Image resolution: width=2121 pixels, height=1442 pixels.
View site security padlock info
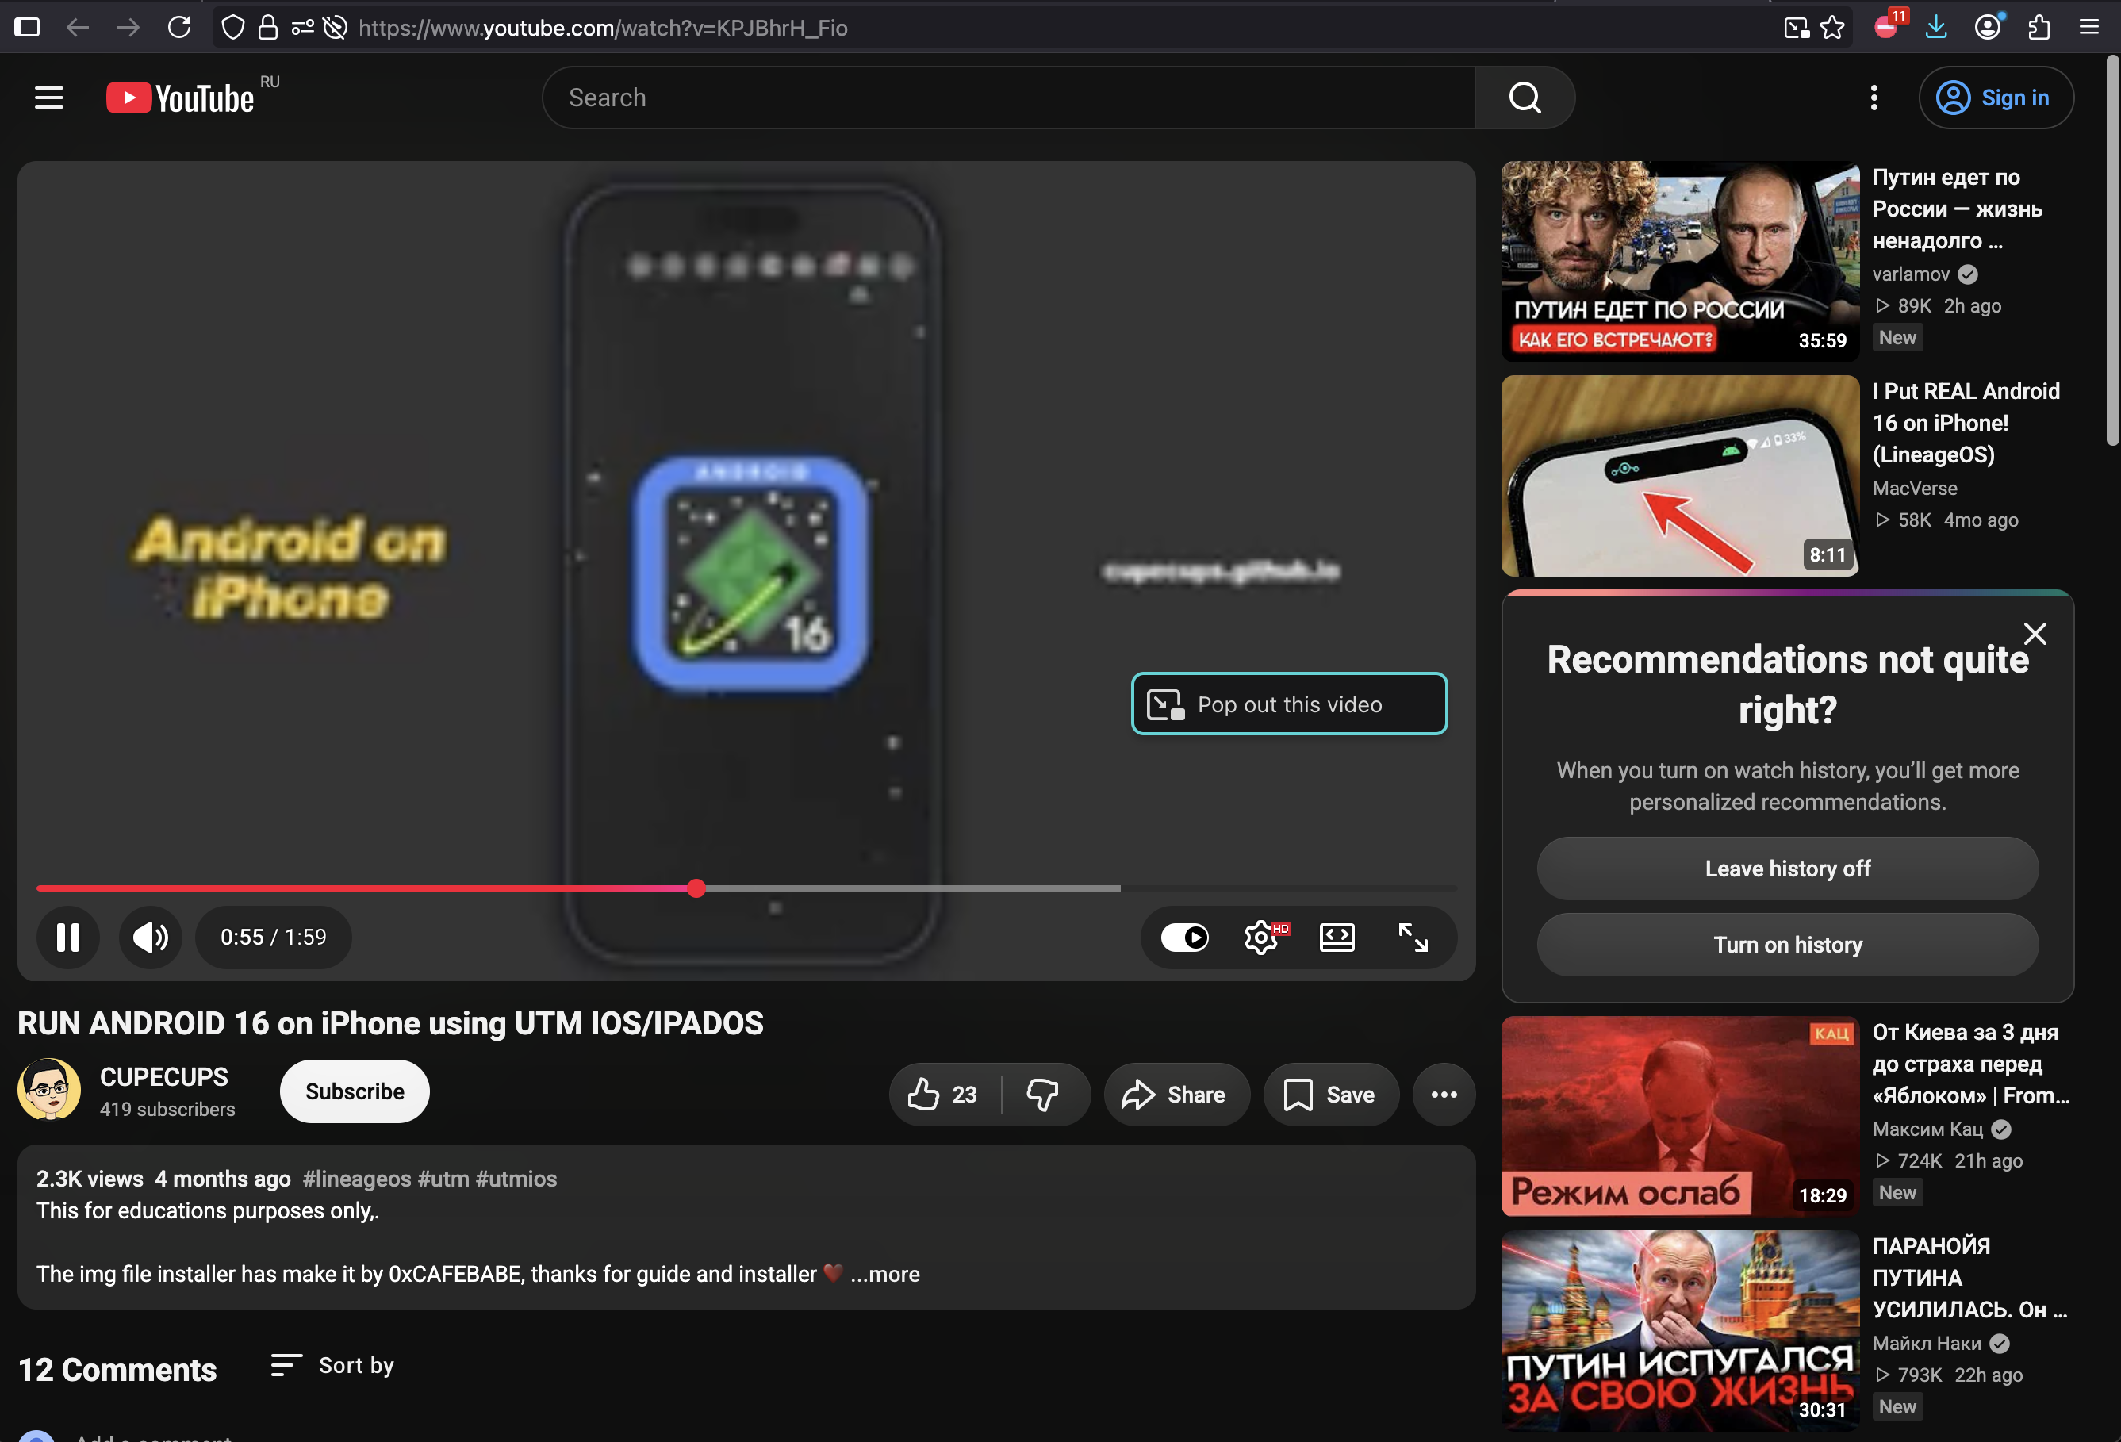coord(267,28)
